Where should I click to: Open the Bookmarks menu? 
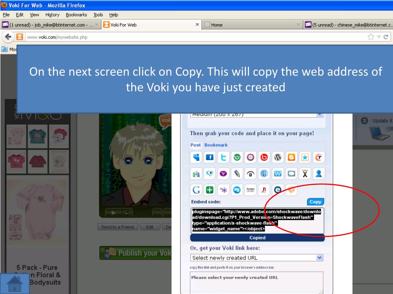click(76, 15)
